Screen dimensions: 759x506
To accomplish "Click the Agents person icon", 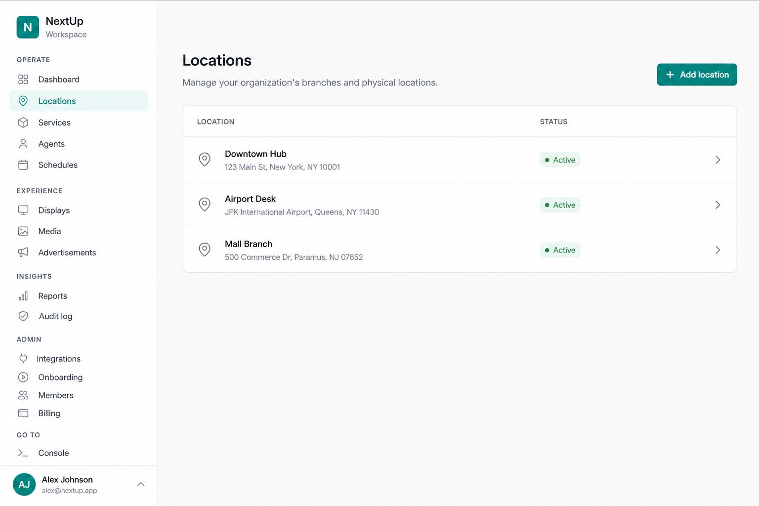I will (23, 144).
